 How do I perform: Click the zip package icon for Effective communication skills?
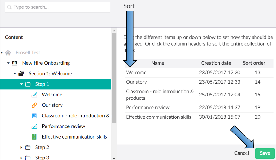tap(35, 137)
